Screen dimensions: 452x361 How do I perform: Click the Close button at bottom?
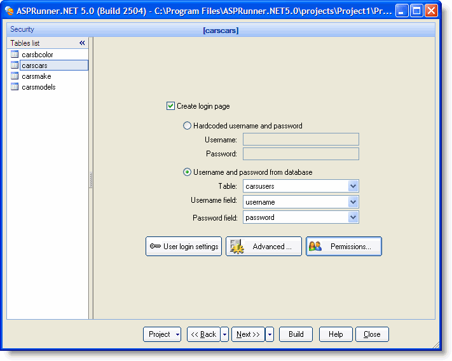[x=372, y=334]
